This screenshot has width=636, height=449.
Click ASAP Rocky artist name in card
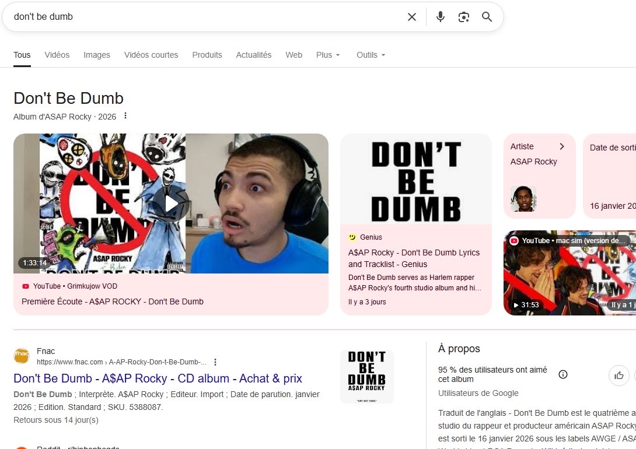pos(533,162)
